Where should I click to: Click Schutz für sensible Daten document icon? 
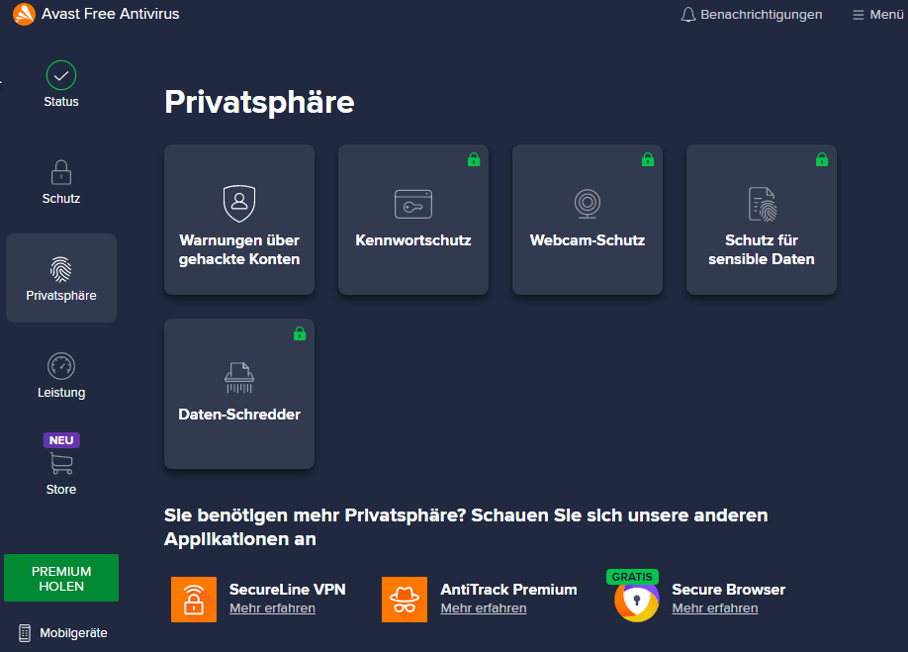click(762, 204)
